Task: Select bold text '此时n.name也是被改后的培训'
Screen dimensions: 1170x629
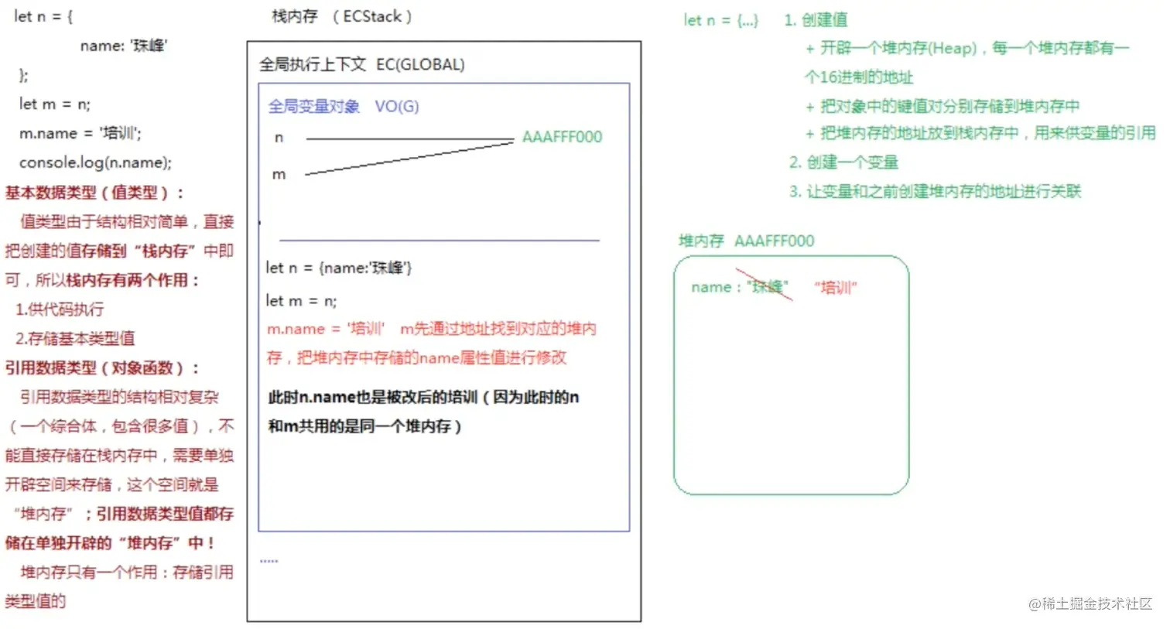Action: [373, 397]
